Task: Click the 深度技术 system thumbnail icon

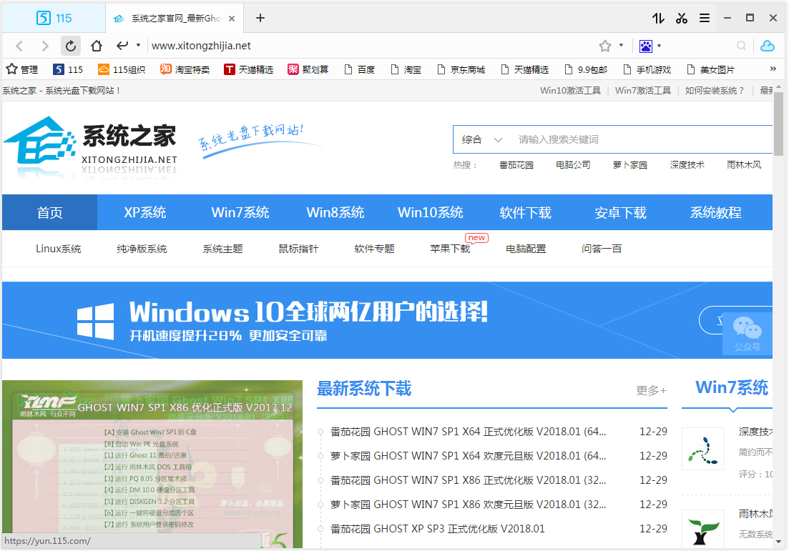Action: (x=703, y=449)
